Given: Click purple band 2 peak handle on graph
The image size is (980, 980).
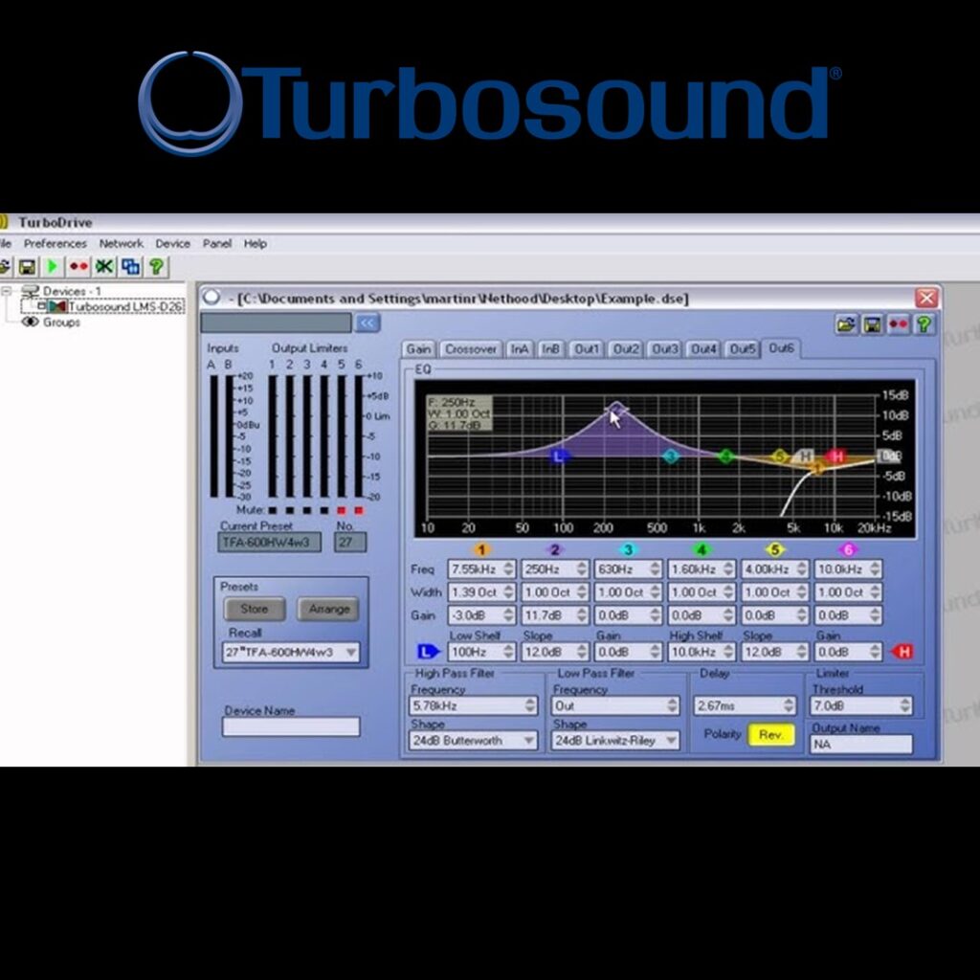Looking at the screenshot, I should click(x=616, y=408).
